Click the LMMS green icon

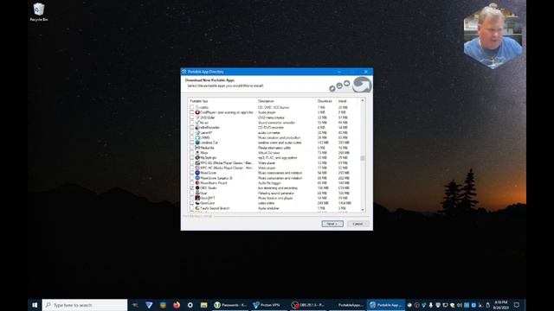pyautogui.click(x=197, y=137)
